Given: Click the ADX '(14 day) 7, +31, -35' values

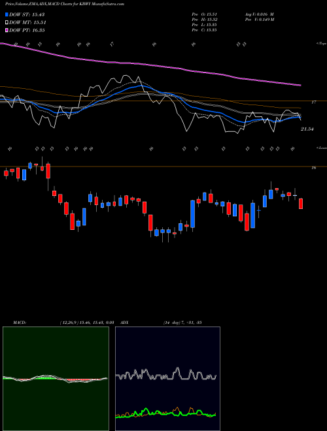Looking at the screenshot, I should 182,323.
